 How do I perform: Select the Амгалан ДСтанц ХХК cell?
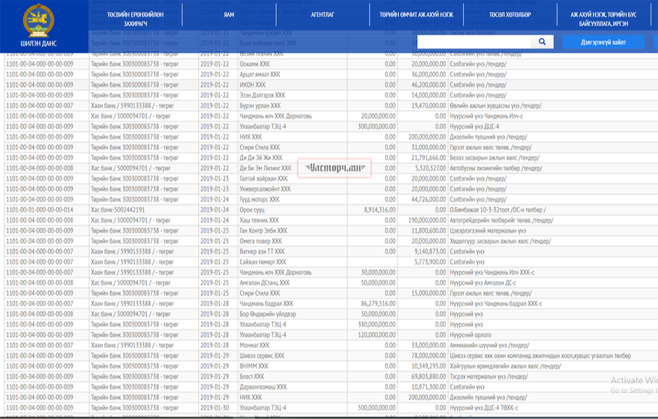coord(265,283)
